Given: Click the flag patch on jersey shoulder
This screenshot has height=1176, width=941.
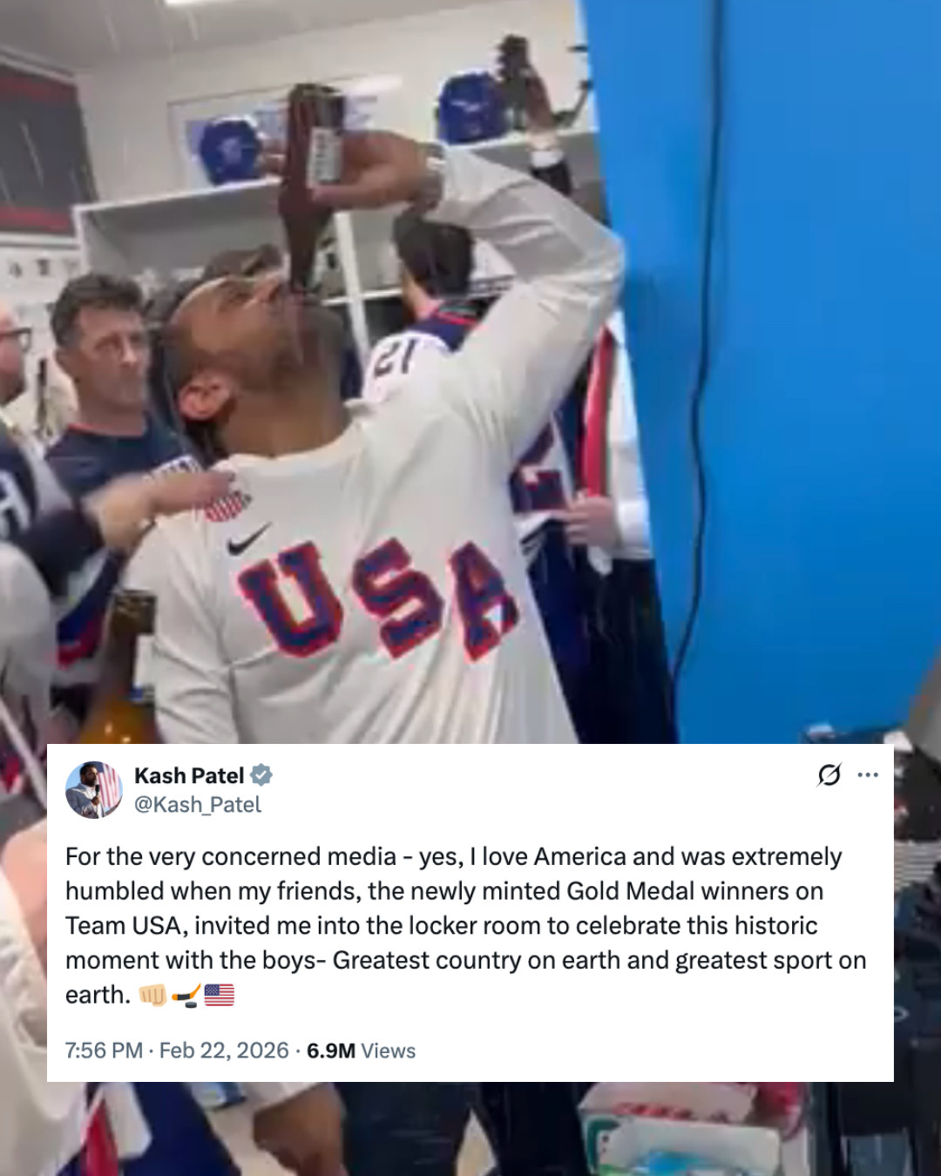Looking at the screenshot, I should click(x=228, y=504).
